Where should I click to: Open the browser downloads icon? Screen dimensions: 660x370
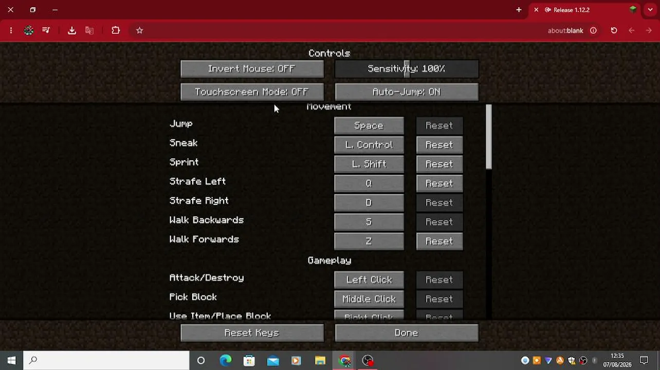click(x=72, y=31)
